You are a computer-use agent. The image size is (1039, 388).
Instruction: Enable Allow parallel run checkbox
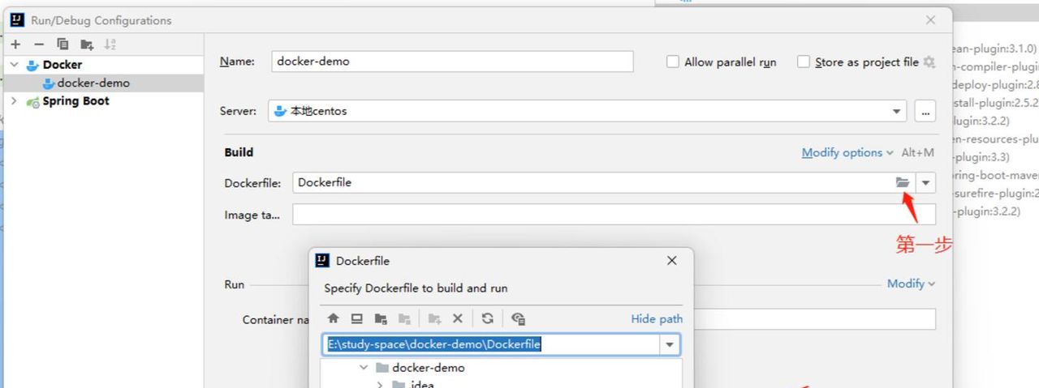coord(673,62)
